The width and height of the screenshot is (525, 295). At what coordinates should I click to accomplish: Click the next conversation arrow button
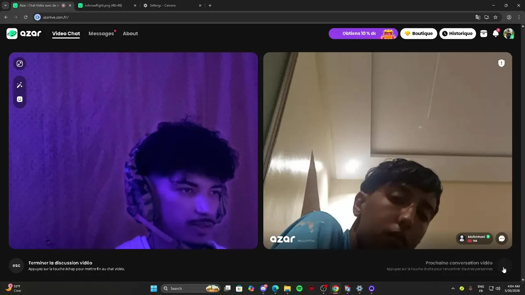[x=504, y=265]
